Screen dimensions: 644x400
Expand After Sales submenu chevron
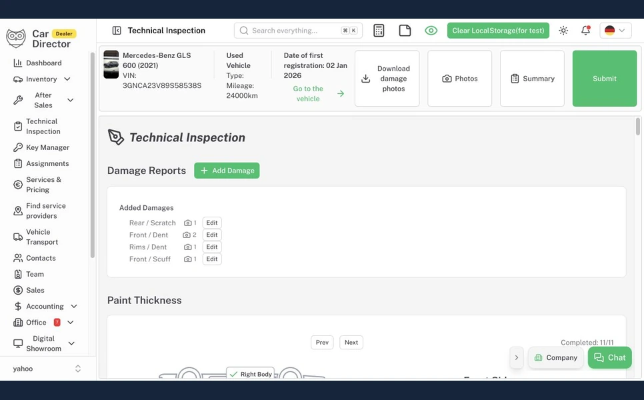[x=71, y=100]
